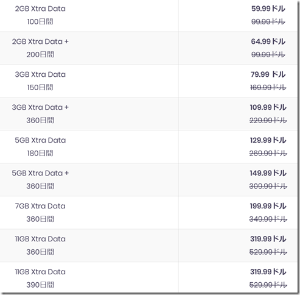Click the 180日間 duration label

point(40,153)
